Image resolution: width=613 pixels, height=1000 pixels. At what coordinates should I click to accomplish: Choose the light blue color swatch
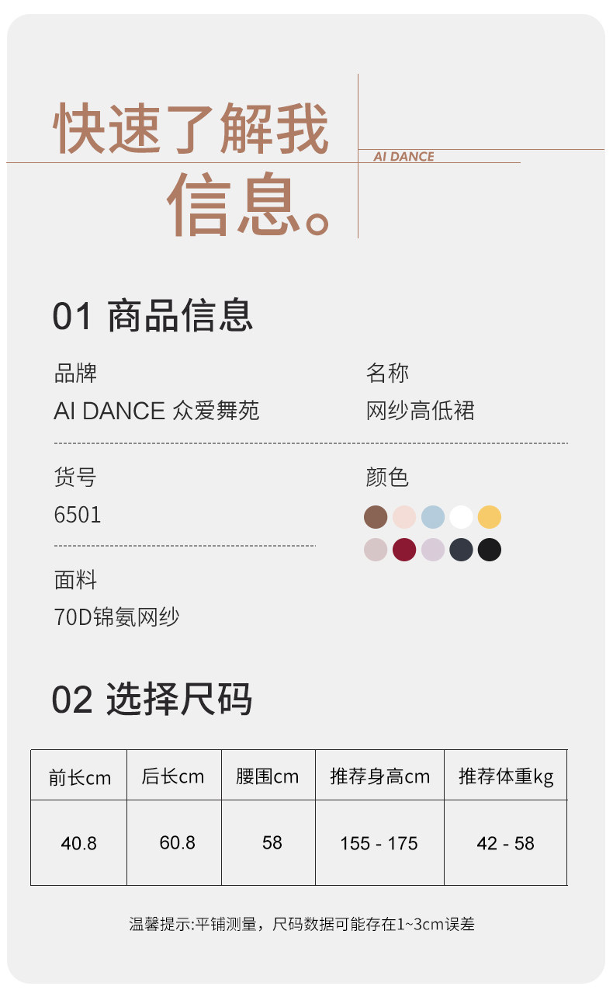[433, 517]
